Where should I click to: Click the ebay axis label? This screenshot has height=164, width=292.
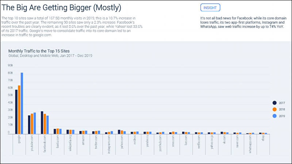tap(262, 139)
